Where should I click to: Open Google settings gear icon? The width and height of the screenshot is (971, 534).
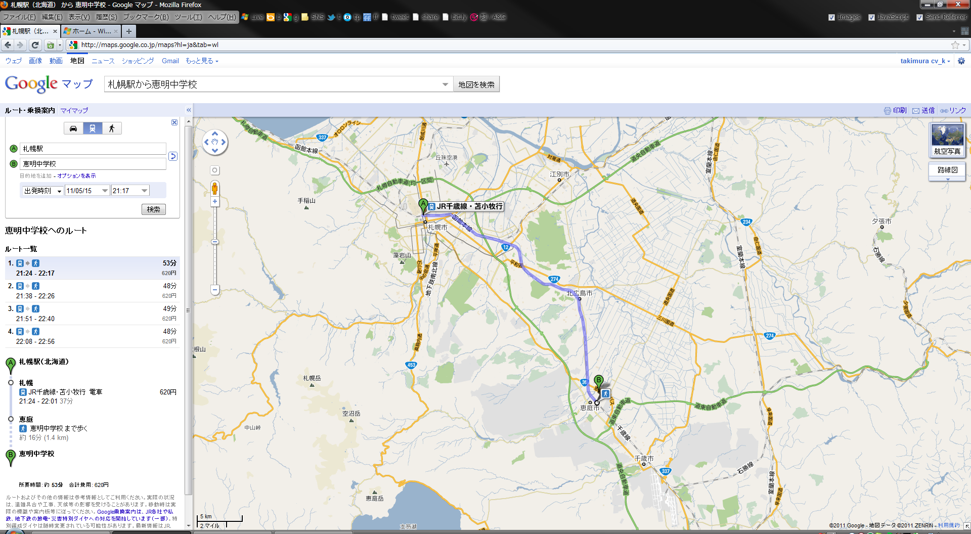point(961,61)
